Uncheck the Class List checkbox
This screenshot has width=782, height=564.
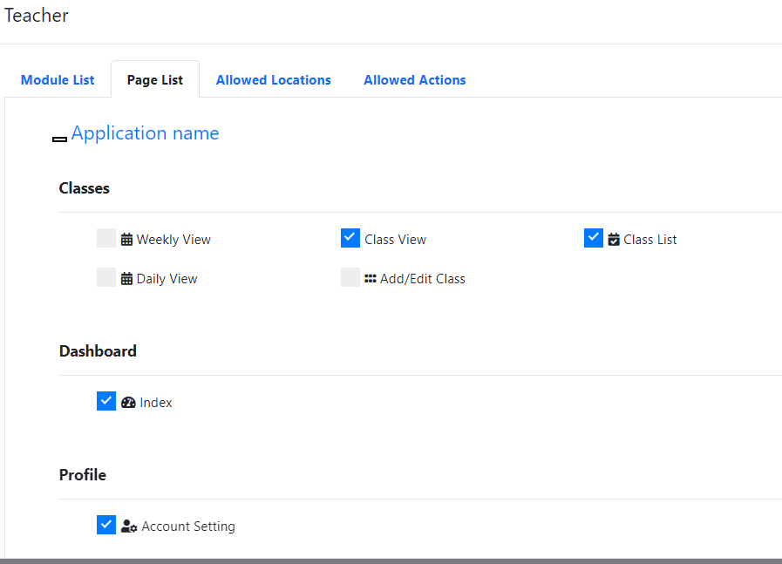click(x=594, y=238)
